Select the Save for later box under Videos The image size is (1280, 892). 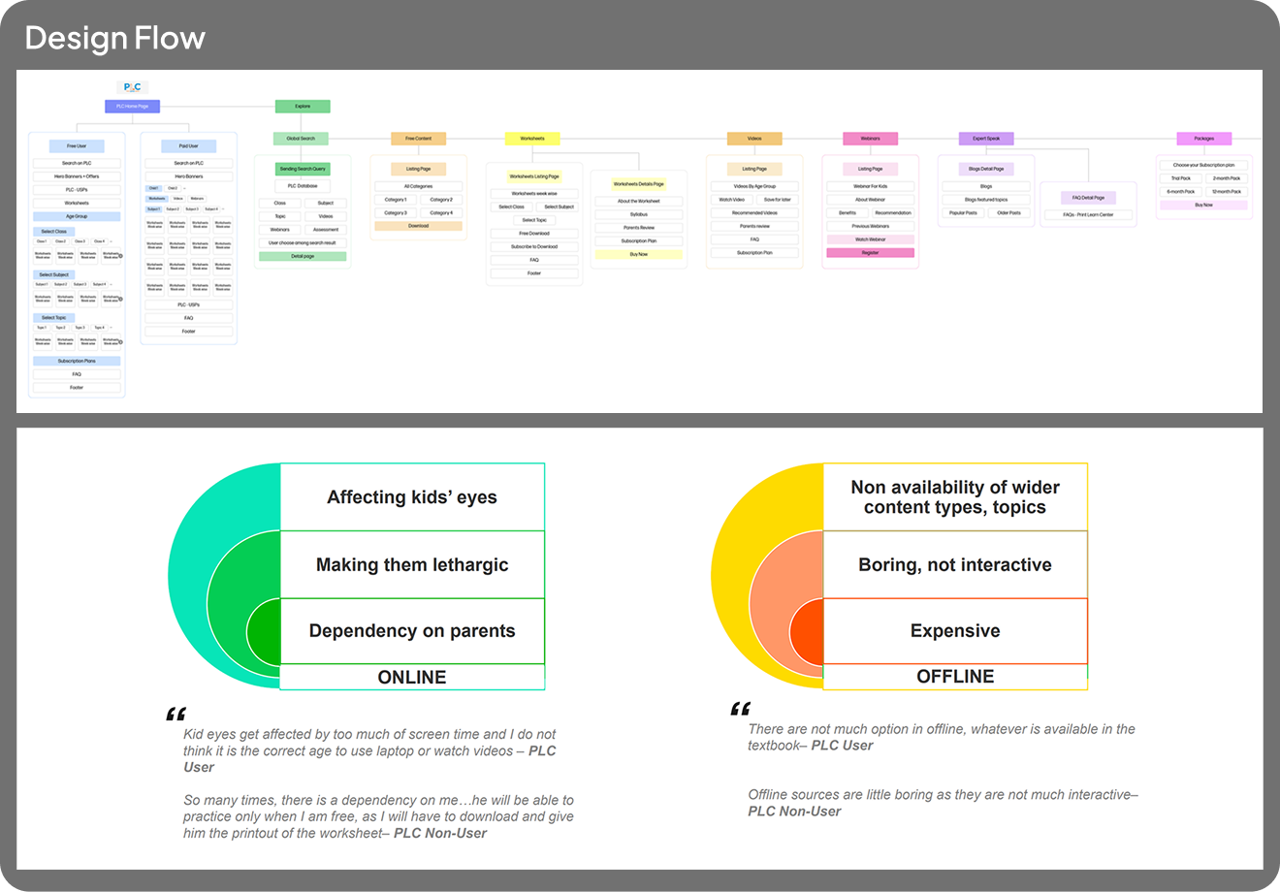click(x=777, y=200)
